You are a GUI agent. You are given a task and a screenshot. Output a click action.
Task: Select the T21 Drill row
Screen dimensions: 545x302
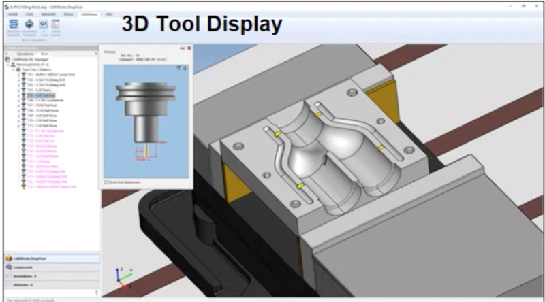[47, 177]
